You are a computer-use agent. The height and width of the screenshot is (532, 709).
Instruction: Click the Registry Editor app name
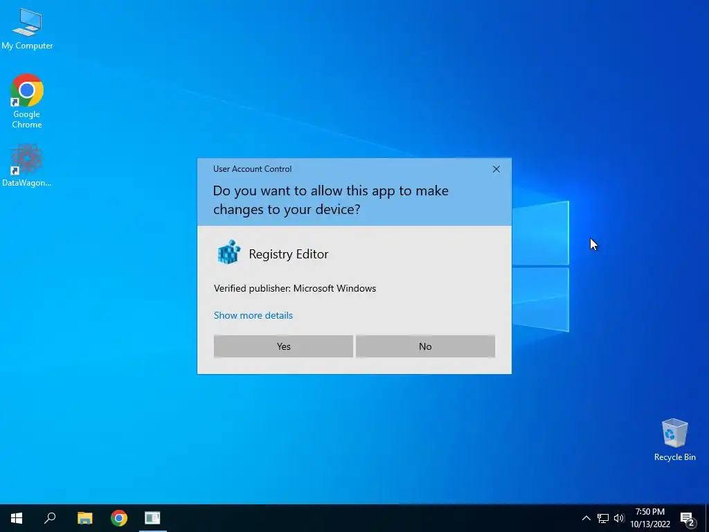tap(289, 254)
